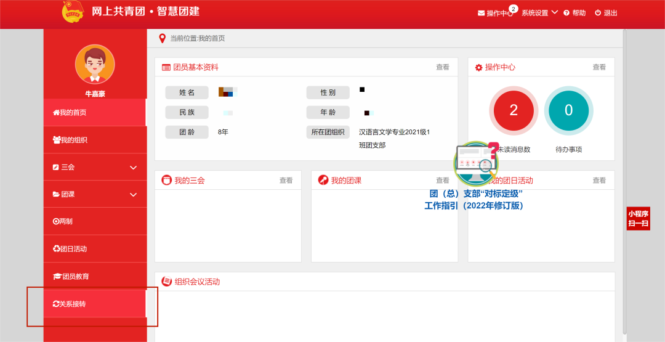Open the 小程序扫一扫 side button

click(x=638, y=218)
